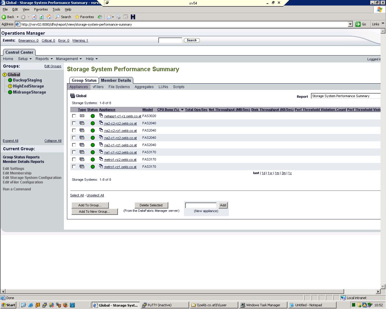
Task: Open the Aggregates sub-tab
Action: (144, 87)
